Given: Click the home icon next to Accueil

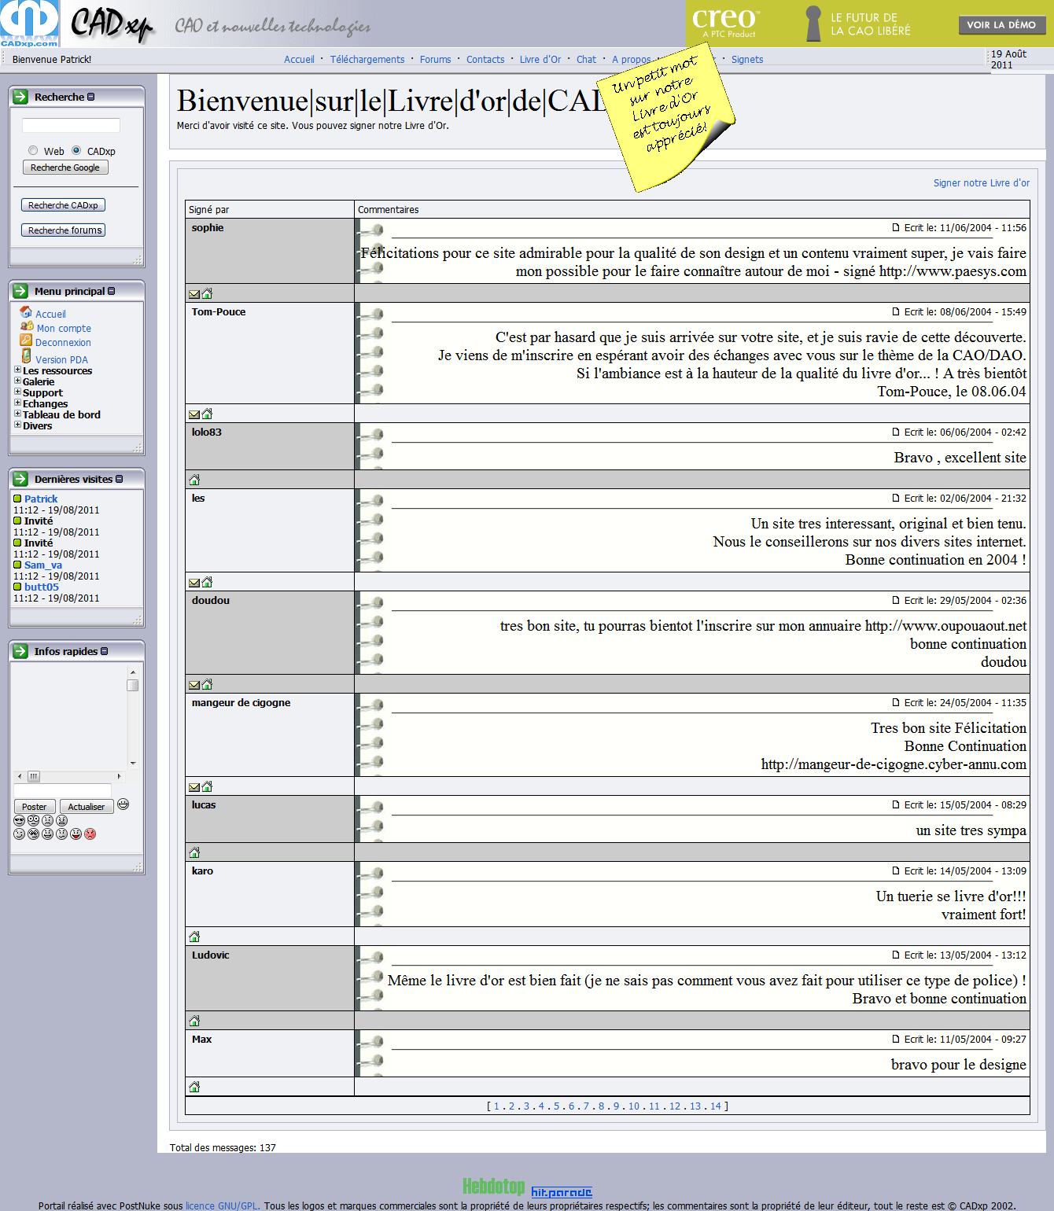Looking at the screenshot, I should (26, 313).
